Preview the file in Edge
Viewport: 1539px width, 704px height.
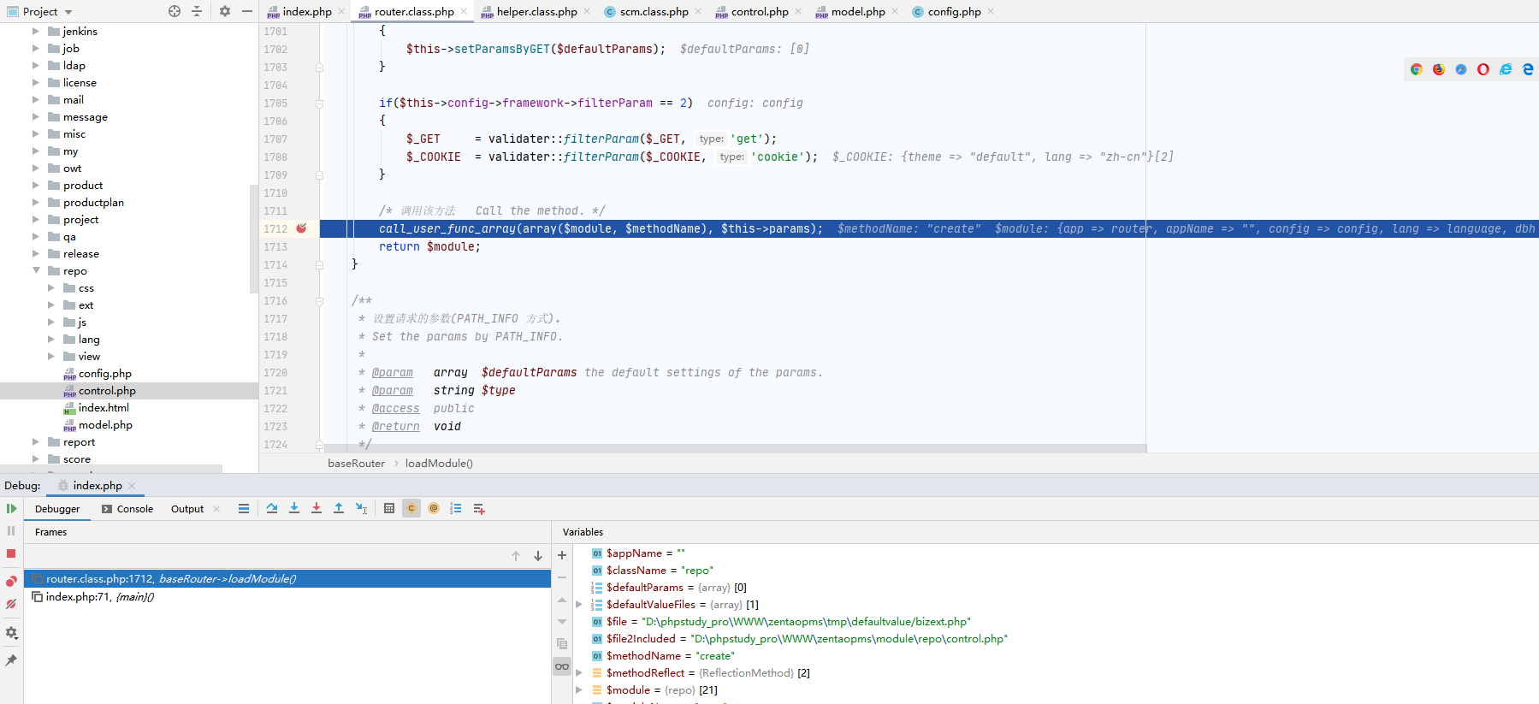coord(1528,69)
